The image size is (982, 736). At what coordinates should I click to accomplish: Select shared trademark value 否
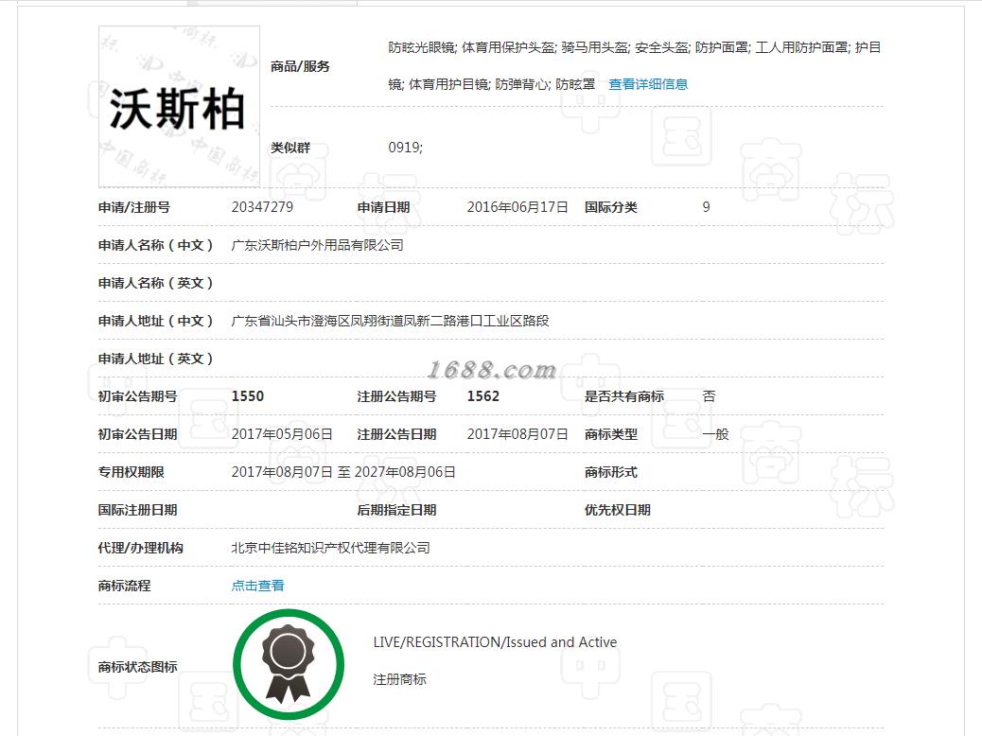[709, 396]
